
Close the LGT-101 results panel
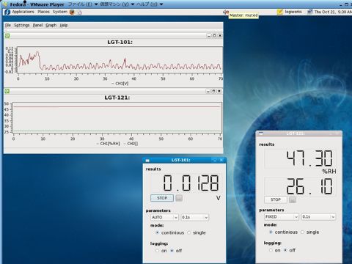pos(221,160)
